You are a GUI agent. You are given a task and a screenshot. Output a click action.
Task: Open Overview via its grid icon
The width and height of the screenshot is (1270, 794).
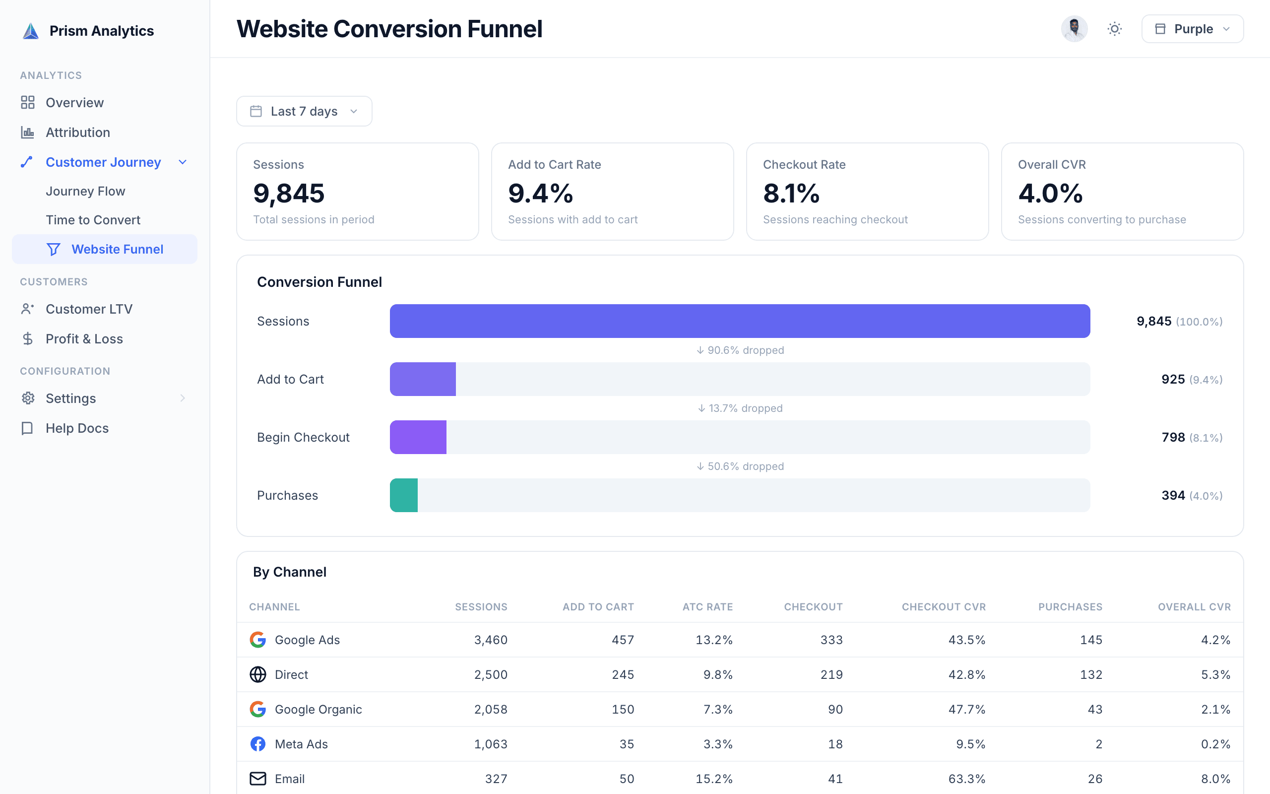28,102
